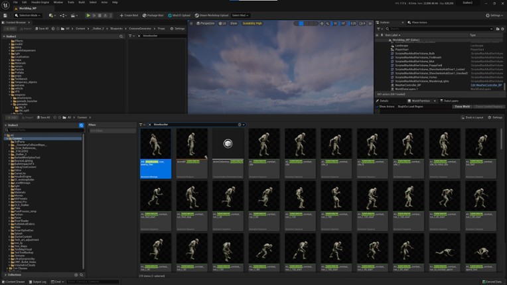Click the Create Mod toolbar button

point(129,15)
